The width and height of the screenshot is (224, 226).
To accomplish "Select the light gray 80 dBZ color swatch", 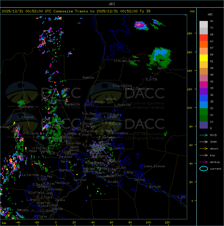I will coord(204,24).
